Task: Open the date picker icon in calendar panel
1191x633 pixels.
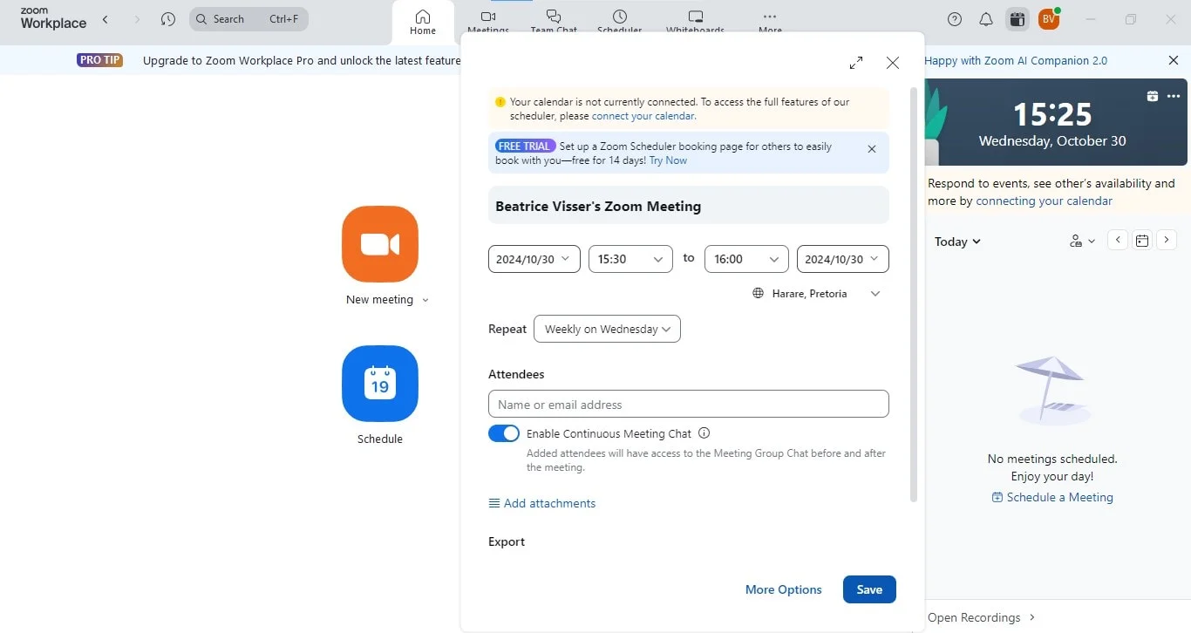Action: pyautogui.click(x=1142, y=241)
